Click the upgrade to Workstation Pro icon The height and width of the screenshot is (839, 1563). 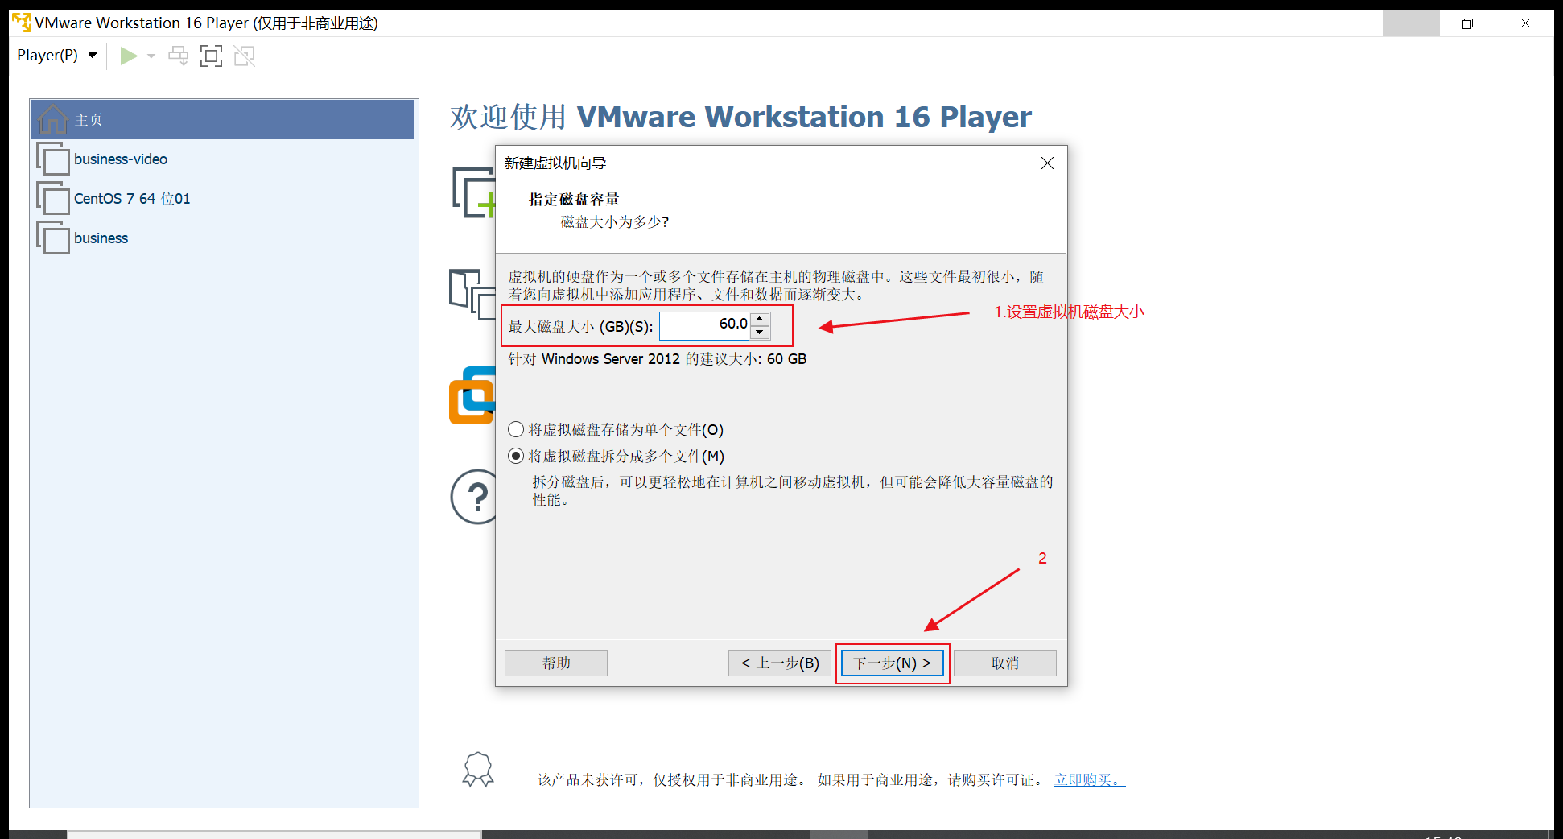click(472, 395)
